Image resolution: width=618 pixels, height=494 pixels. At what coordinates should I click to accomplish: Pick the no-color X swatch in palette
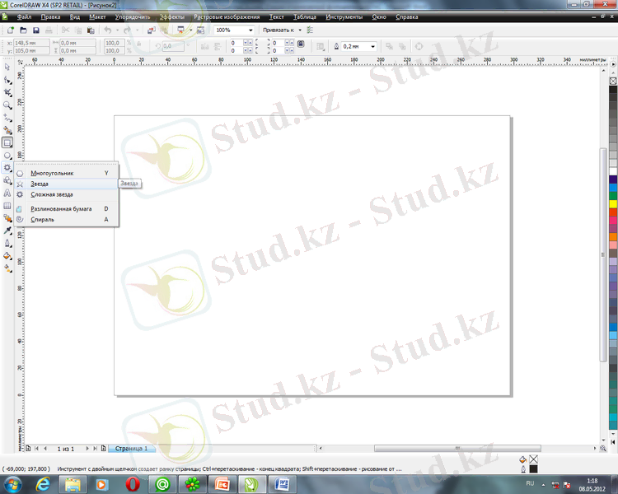(x=613, y=81)
